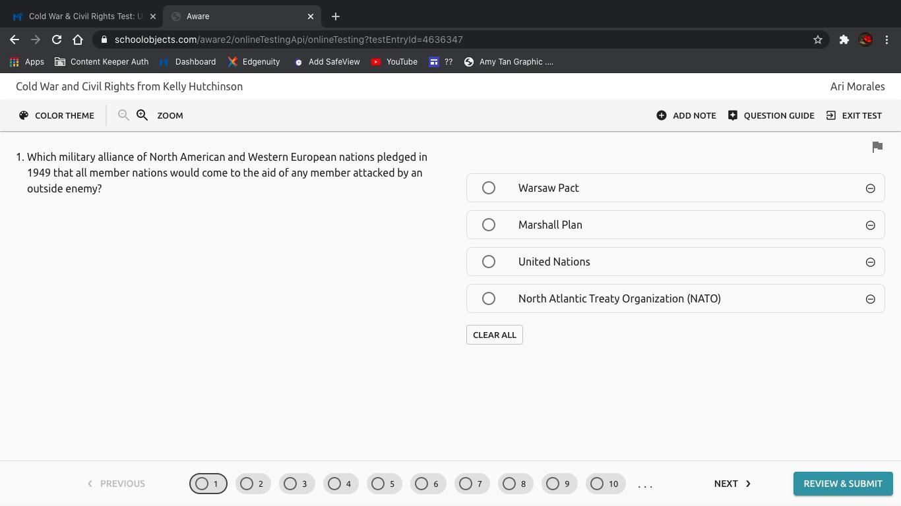Flag this question with the flag icon
The image size is (901, 506).
click(x=877, y=148)
